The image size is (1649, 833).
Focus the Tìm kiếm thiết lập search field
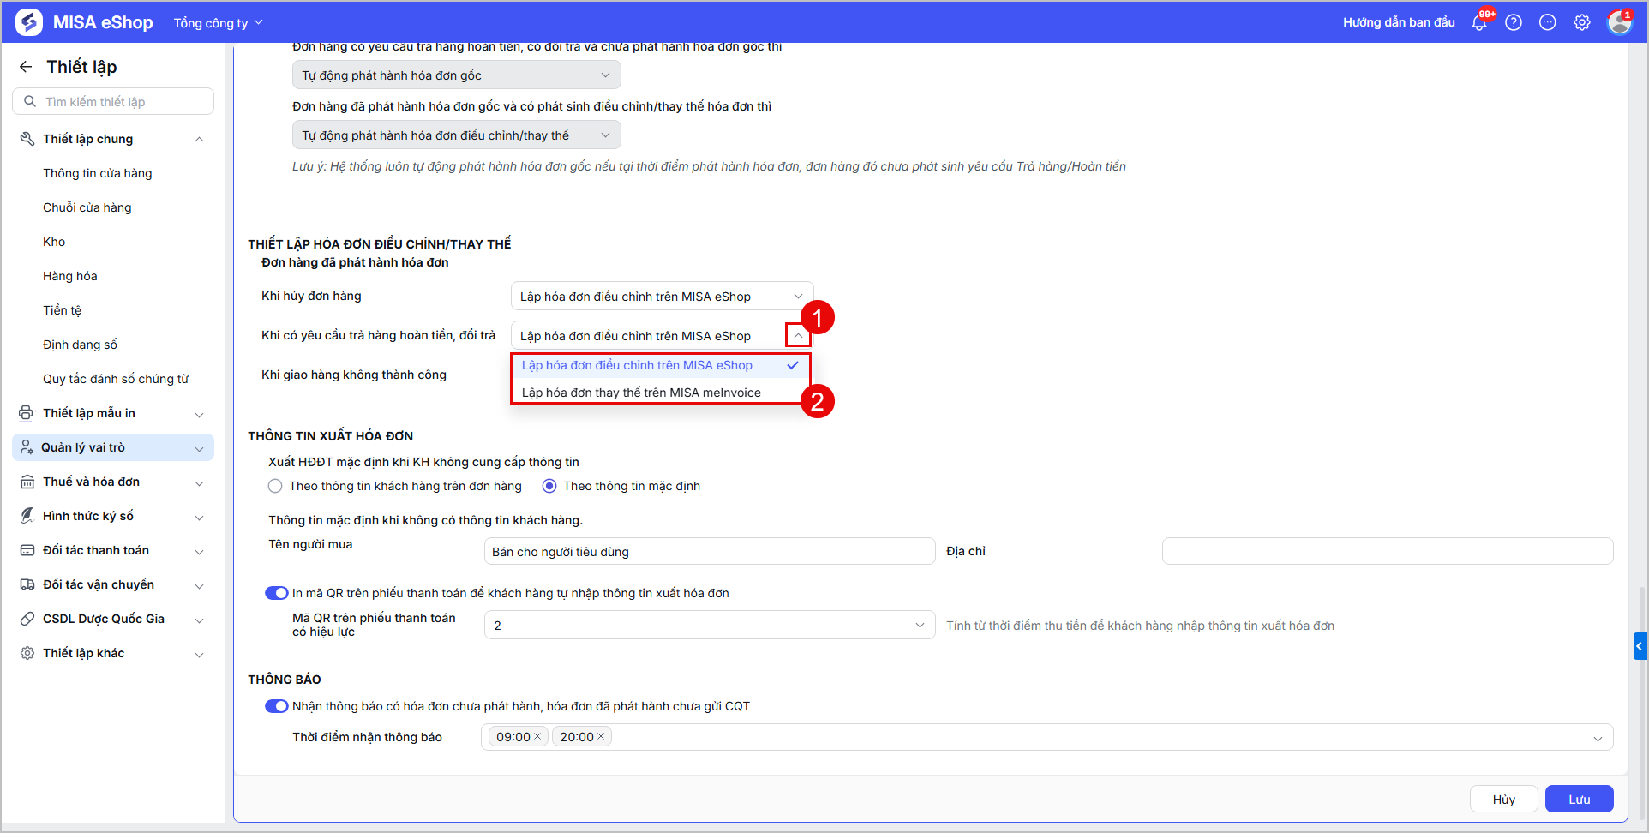(113, 101)
